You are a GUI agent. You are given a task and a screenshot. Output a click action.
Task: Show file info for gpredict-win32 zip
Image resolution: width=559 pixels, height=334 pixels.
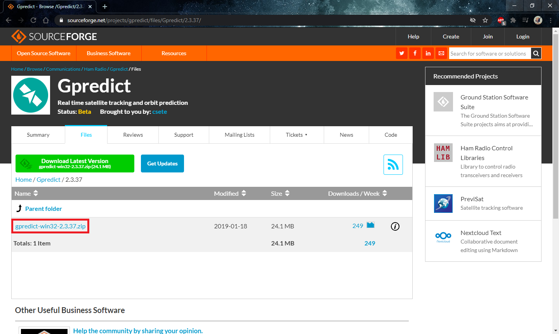[x=395, y=226]
